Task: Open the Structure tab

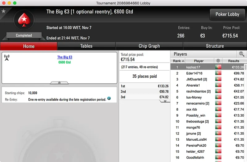Action: click(x=215, y=46)
